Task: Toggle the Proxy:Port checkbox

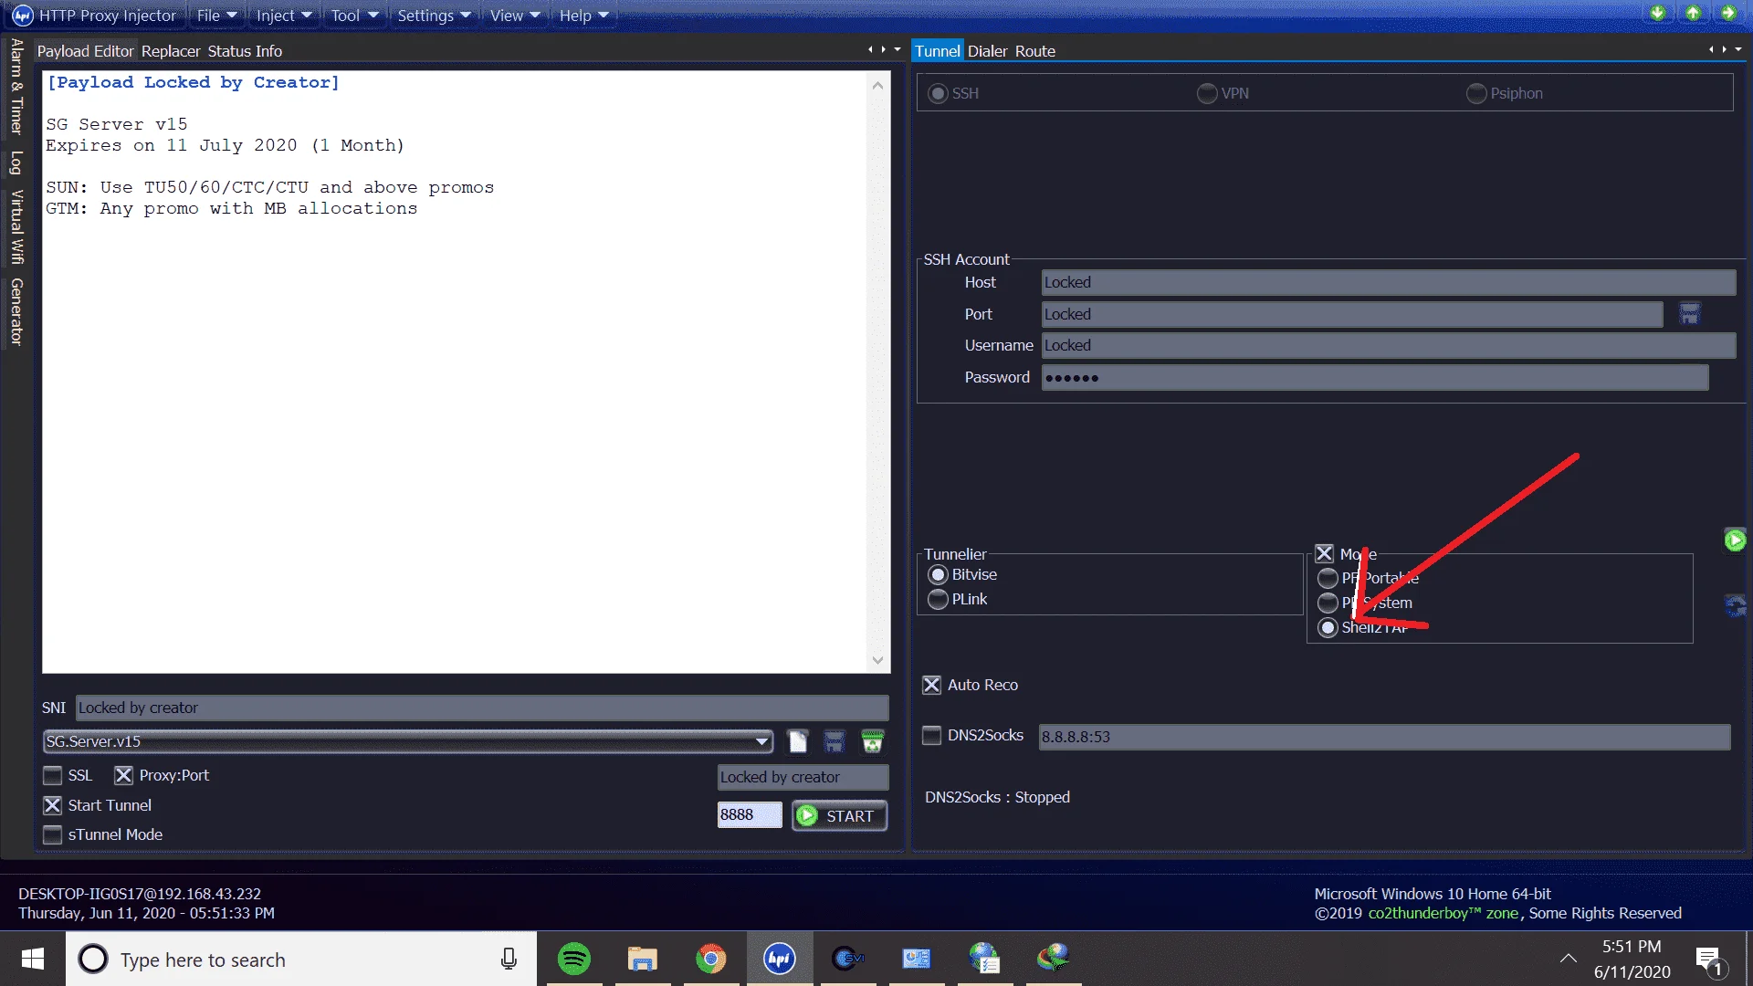Action: 123,775
